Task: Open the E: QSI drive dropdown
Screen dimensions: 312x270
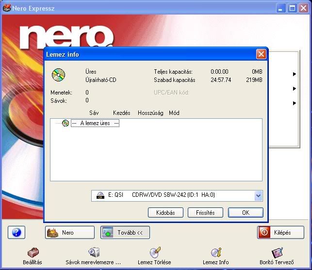Action: (258, 195)
